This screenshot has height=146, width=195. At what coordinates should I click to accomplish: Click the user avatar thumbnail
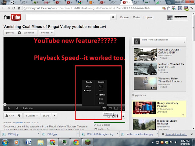[170, 17]
